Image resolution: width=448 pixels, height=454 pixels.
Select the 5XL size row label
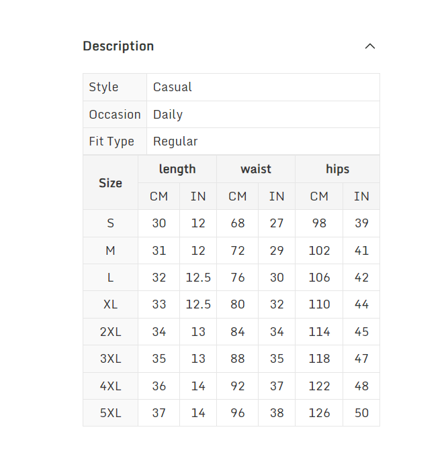point(110,413)
